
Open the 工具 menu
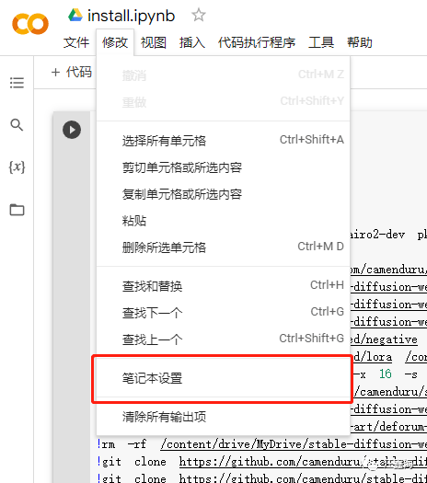click(x=321, y=42)
